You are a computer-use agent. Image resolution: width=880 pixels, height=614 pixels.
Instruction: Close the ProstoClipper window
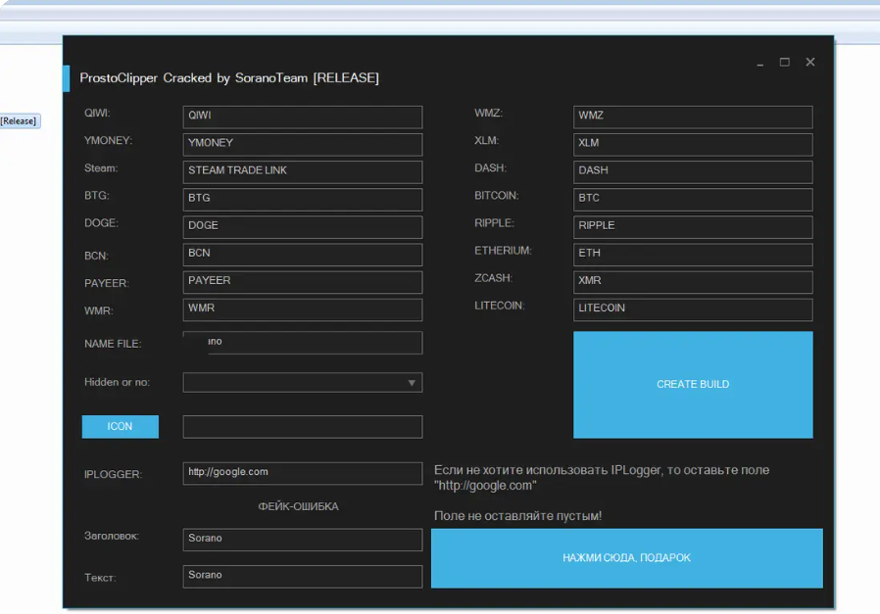coord(810,62)
